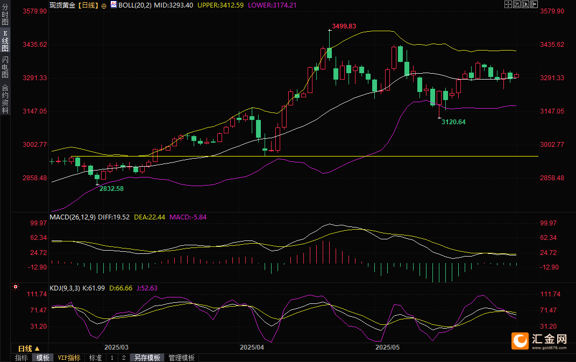Click the BOLL indicator chart icon

(113, 4)
